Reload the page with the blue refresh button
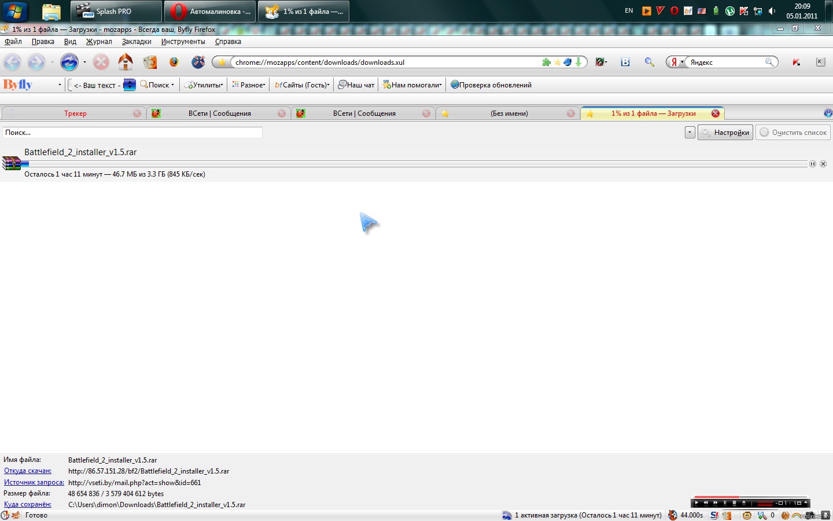The height and width of the screenshot is (521, 833). [x=69, y=62]
